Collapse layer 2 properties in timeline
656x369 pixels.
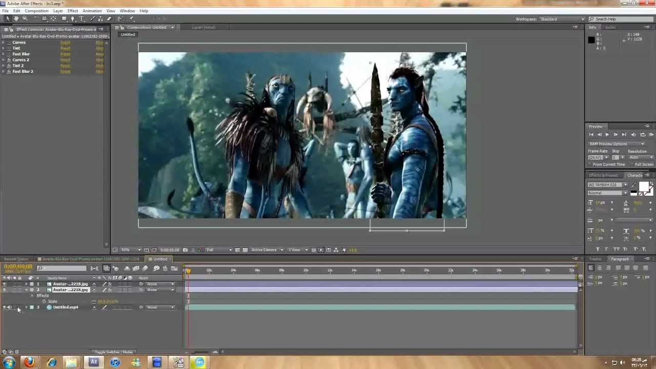pyautogui.click(x=26, y=290)
